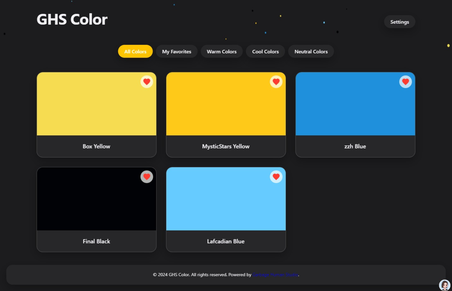Switch to My Favorites tab
The height and width of the screenshot is (291, 452).
[x=177, y=52]
